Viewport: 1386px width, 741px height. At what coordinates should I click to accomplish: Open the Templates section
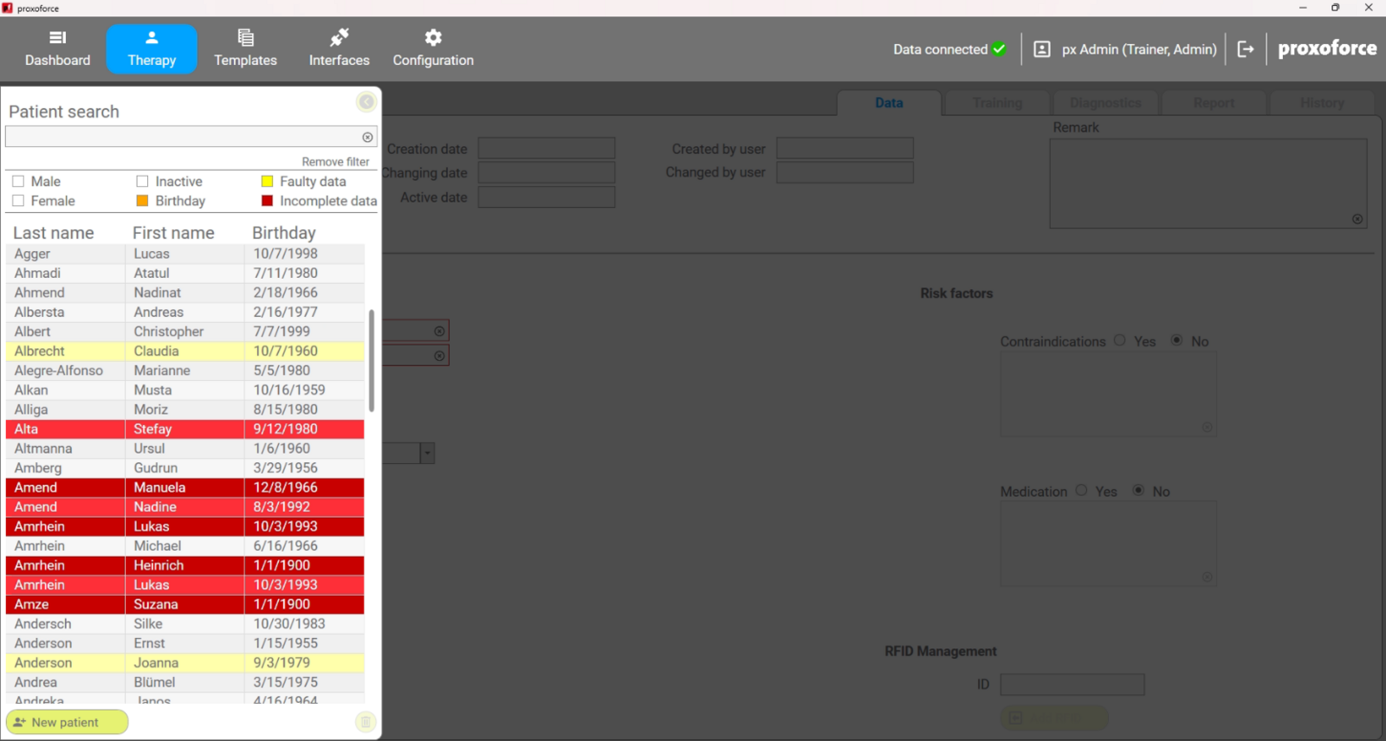[x=245, y=48]
